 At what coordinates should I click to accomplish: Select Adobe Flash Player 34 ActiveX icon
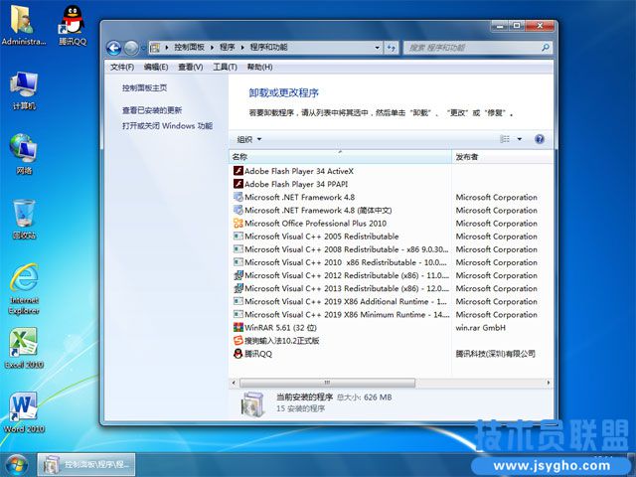pyautogui.click(x=238, y=171)
